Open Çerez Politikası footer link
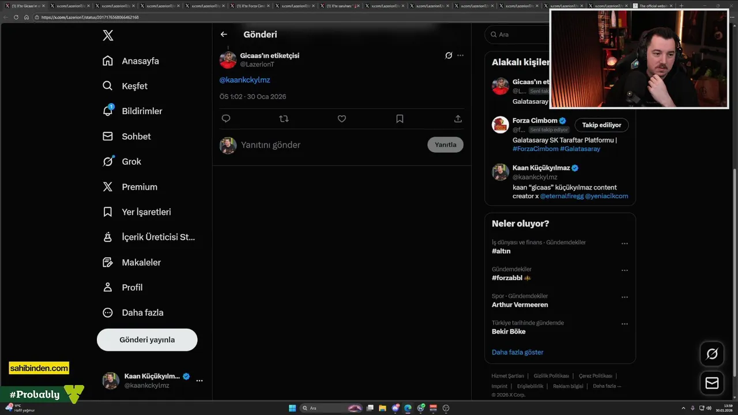The width and height of the screenshot is (738, 415). pyautogui.click(x=596, y=376)
